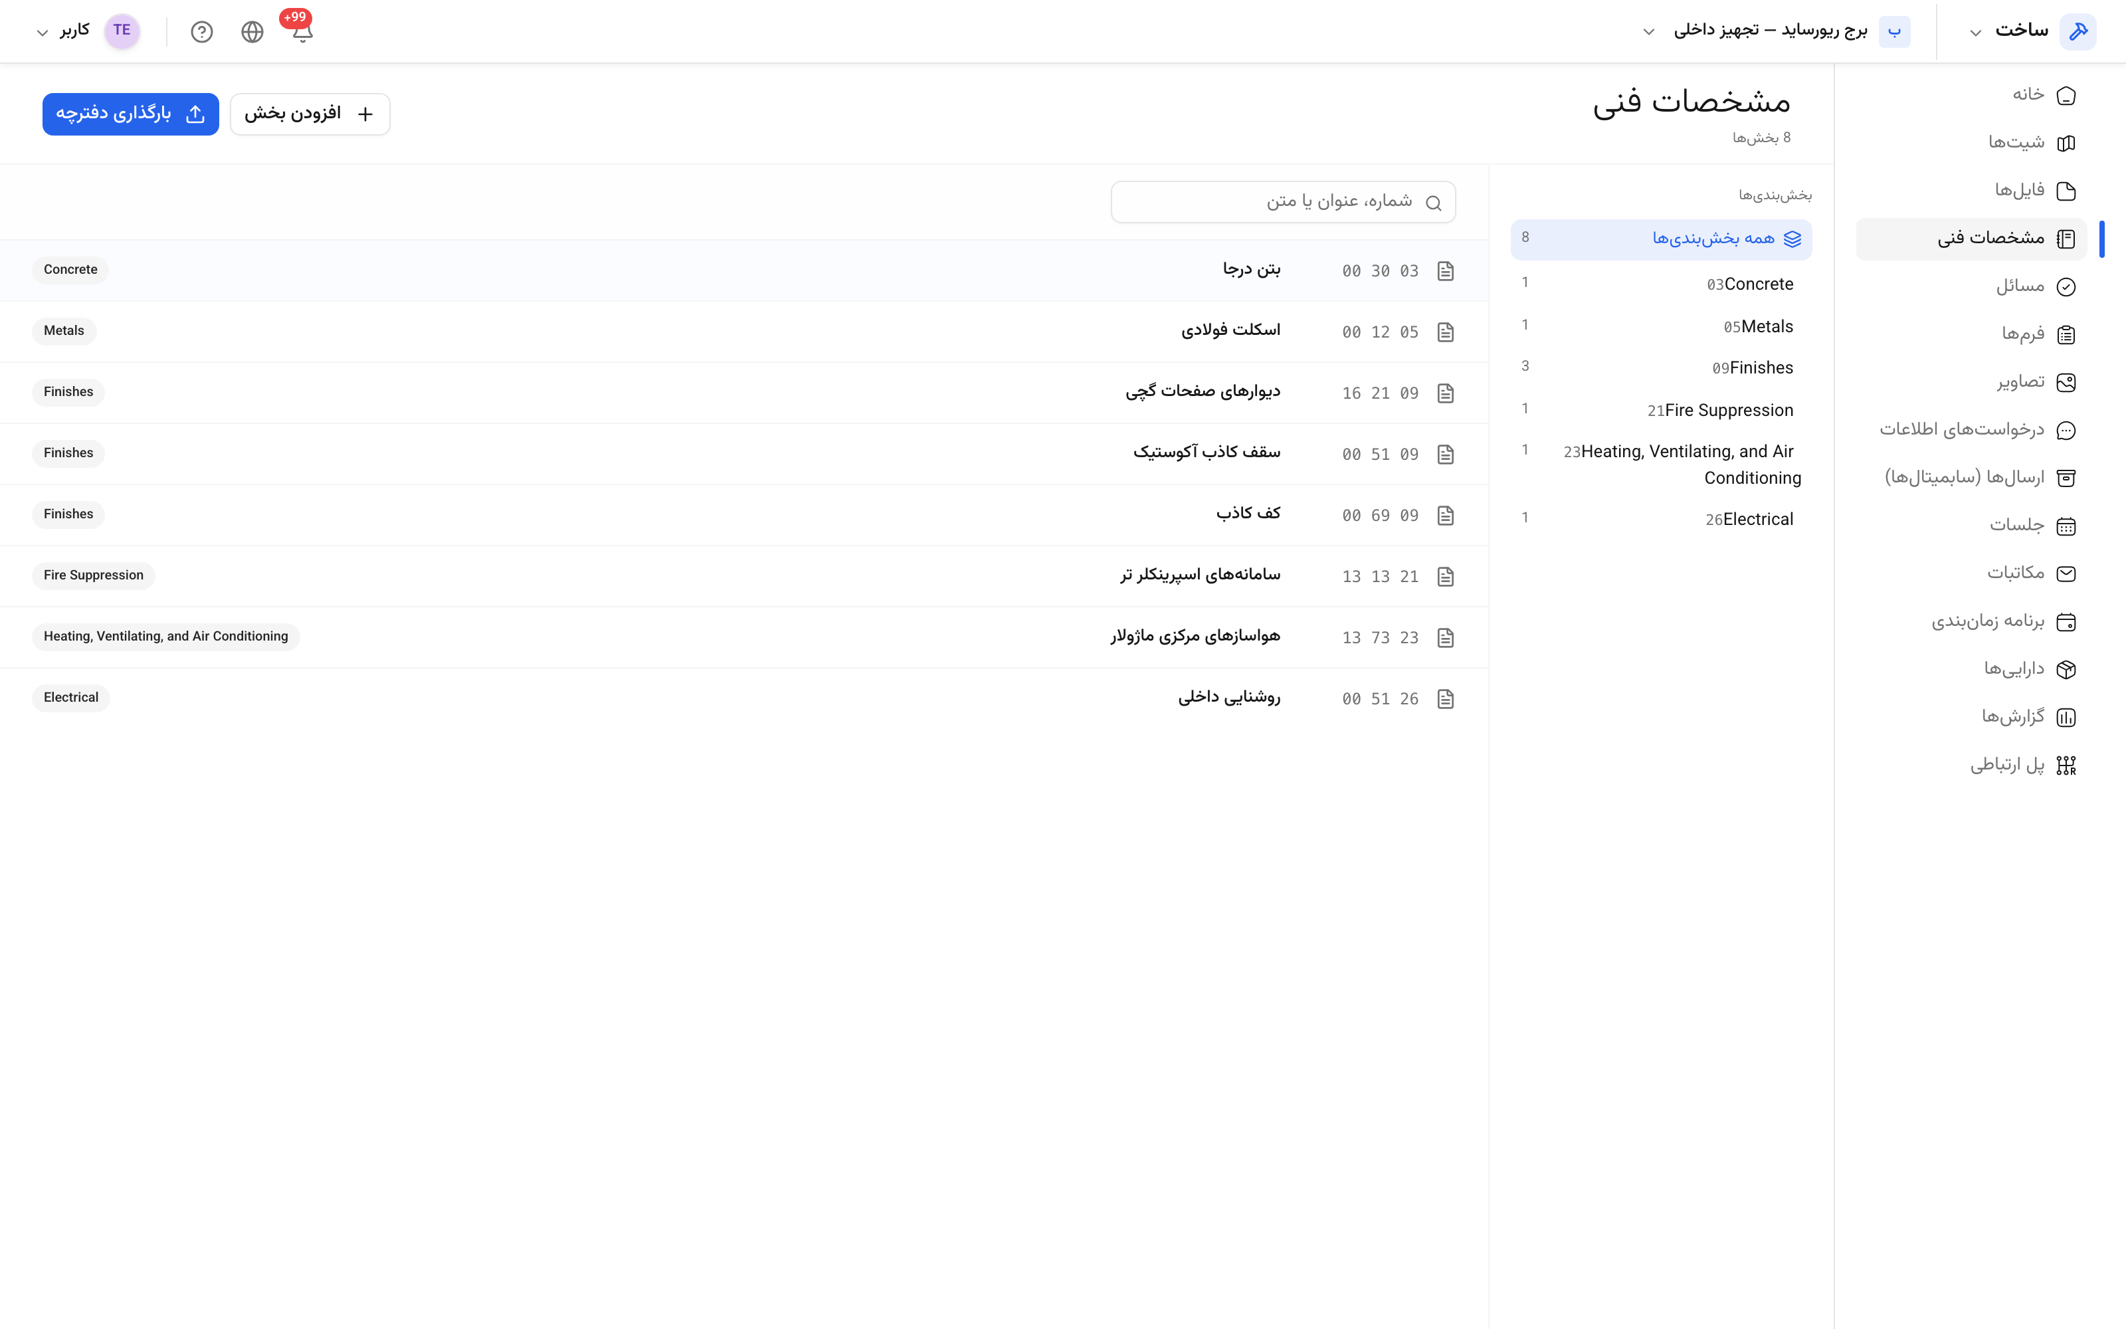Viewport: 2126px width, 1329px height.
Task: Filter by 26 Electrical division
Action: point(1660,518)
